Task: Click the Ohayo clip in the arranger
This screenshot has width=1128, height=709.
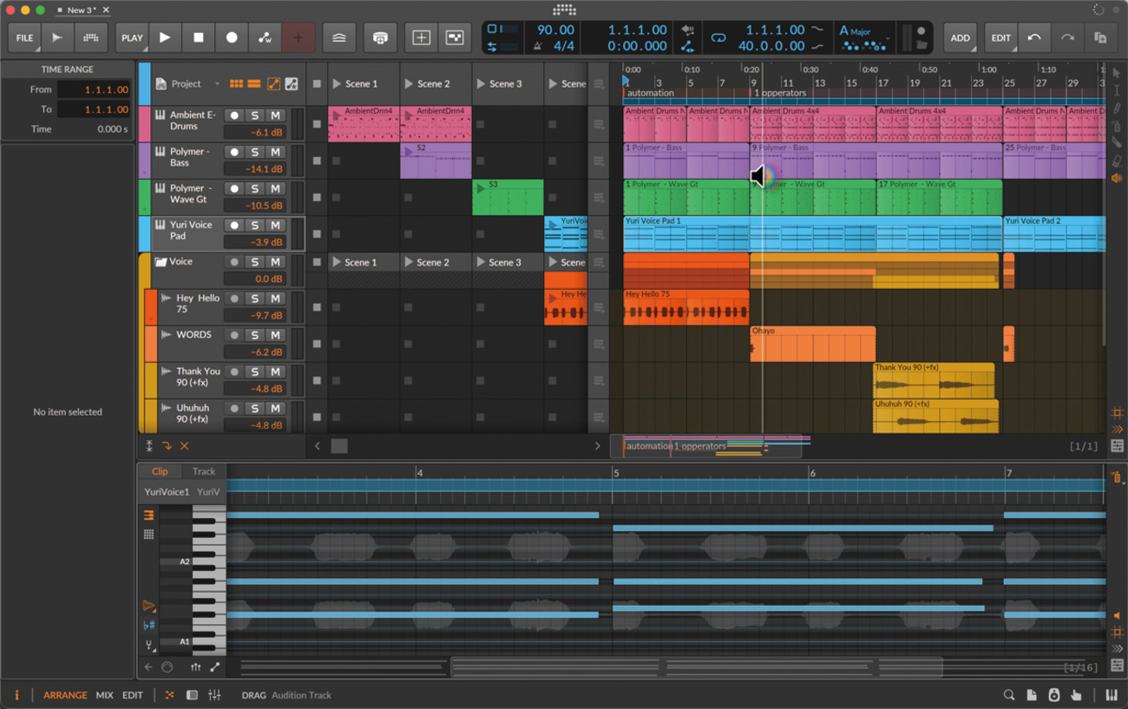Action: tap(812, 344)
